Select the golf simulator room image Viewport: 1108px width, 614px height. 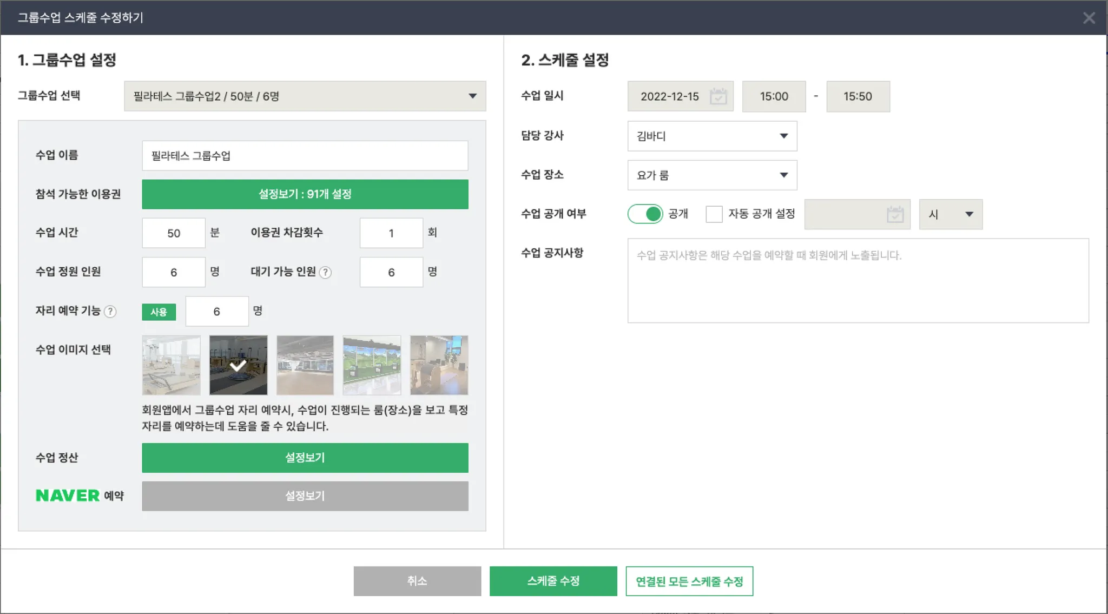pos(372,365)
